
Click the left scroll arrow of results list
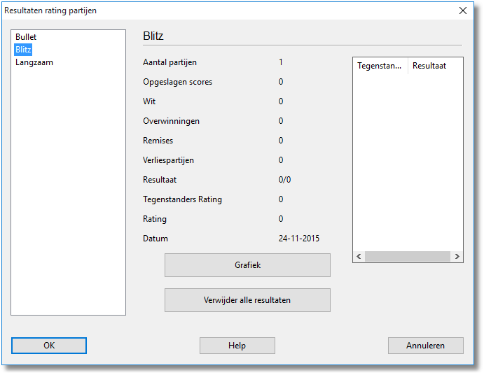359,257
